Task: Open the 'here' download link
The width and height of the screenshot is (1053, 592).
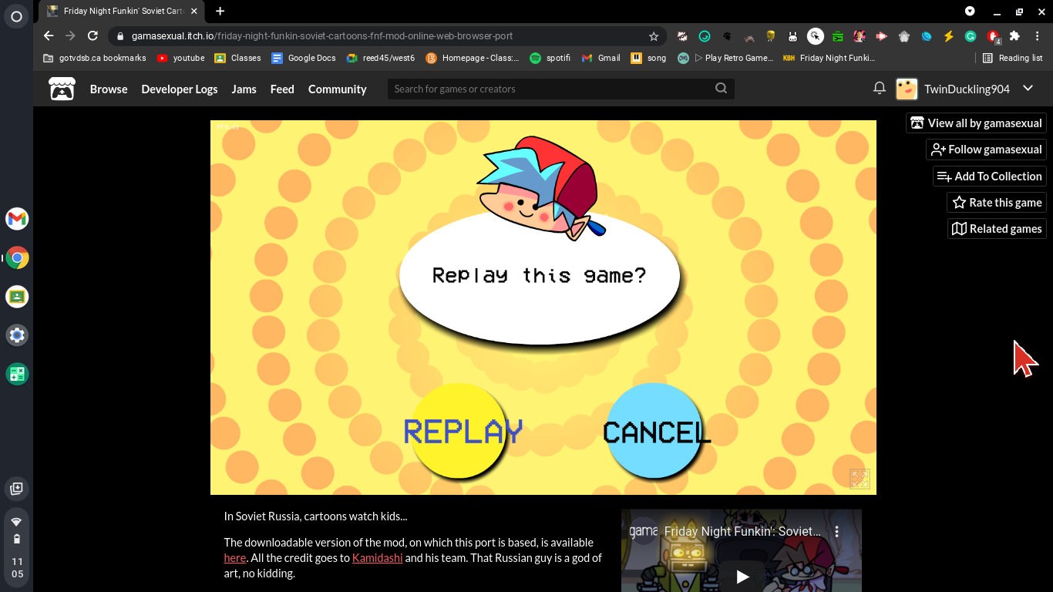Action: click(235, 558)
